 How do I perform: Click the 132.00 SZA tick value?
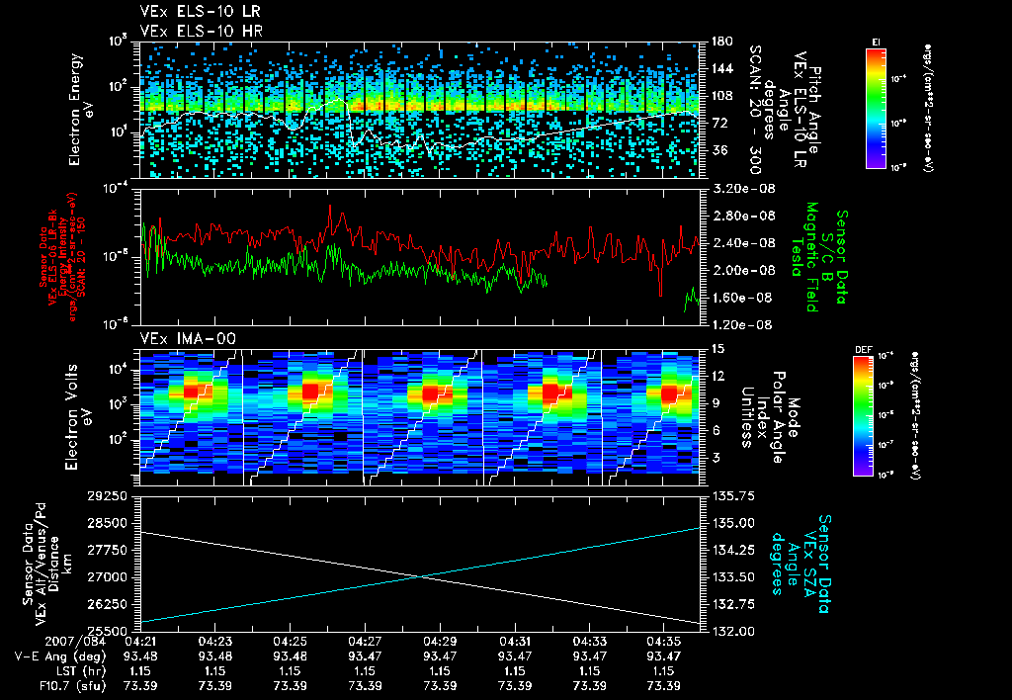[732, 632]
